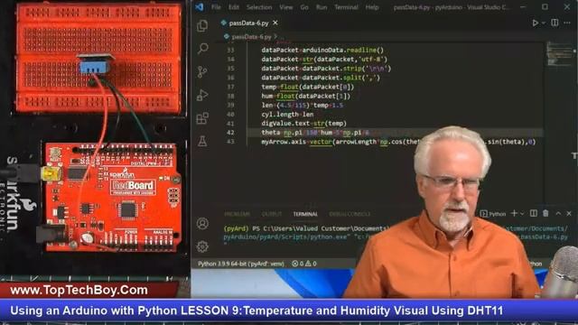Open the View menu
This screenshot has width=578, height=325.
point(285,7)
